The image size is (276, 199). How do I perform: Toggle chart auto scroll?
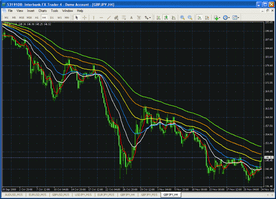(x=200, y=18)
